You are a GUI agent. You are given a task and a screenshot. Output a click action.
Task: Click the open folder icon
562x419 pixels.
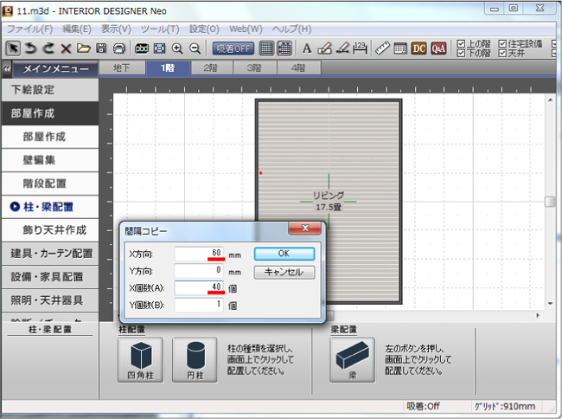(x=83, y=48)
